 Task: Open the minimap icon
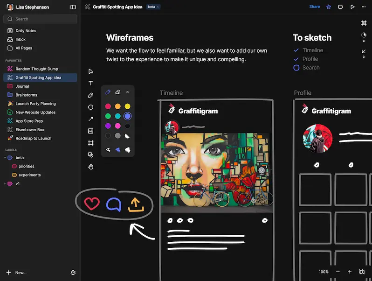[x=362, y=272]
